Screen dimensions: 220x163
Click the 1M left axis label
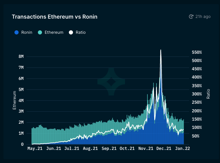coord(21,133)
